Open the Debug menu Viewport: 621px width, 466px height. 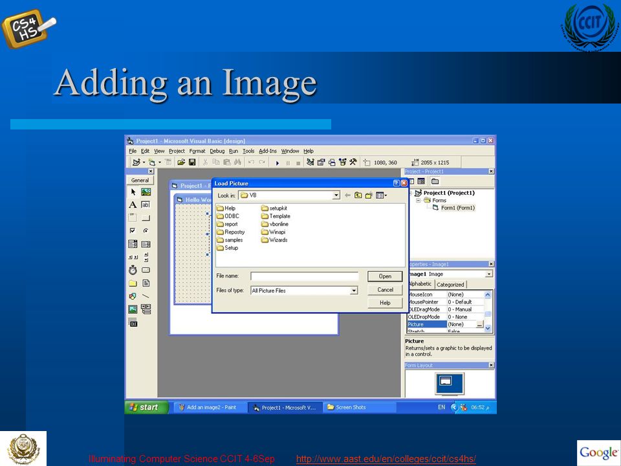217,151
